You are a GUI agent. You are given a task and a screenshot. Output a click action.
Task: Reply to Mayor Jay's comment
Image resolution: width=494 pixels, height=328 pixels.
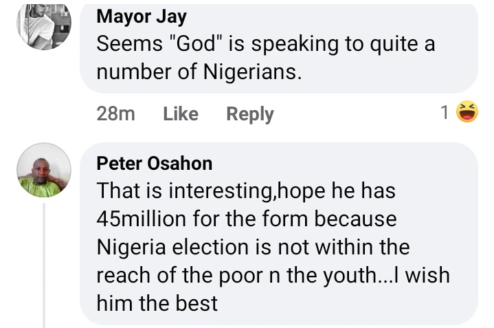pyautogui.click(x=250, y=114)
